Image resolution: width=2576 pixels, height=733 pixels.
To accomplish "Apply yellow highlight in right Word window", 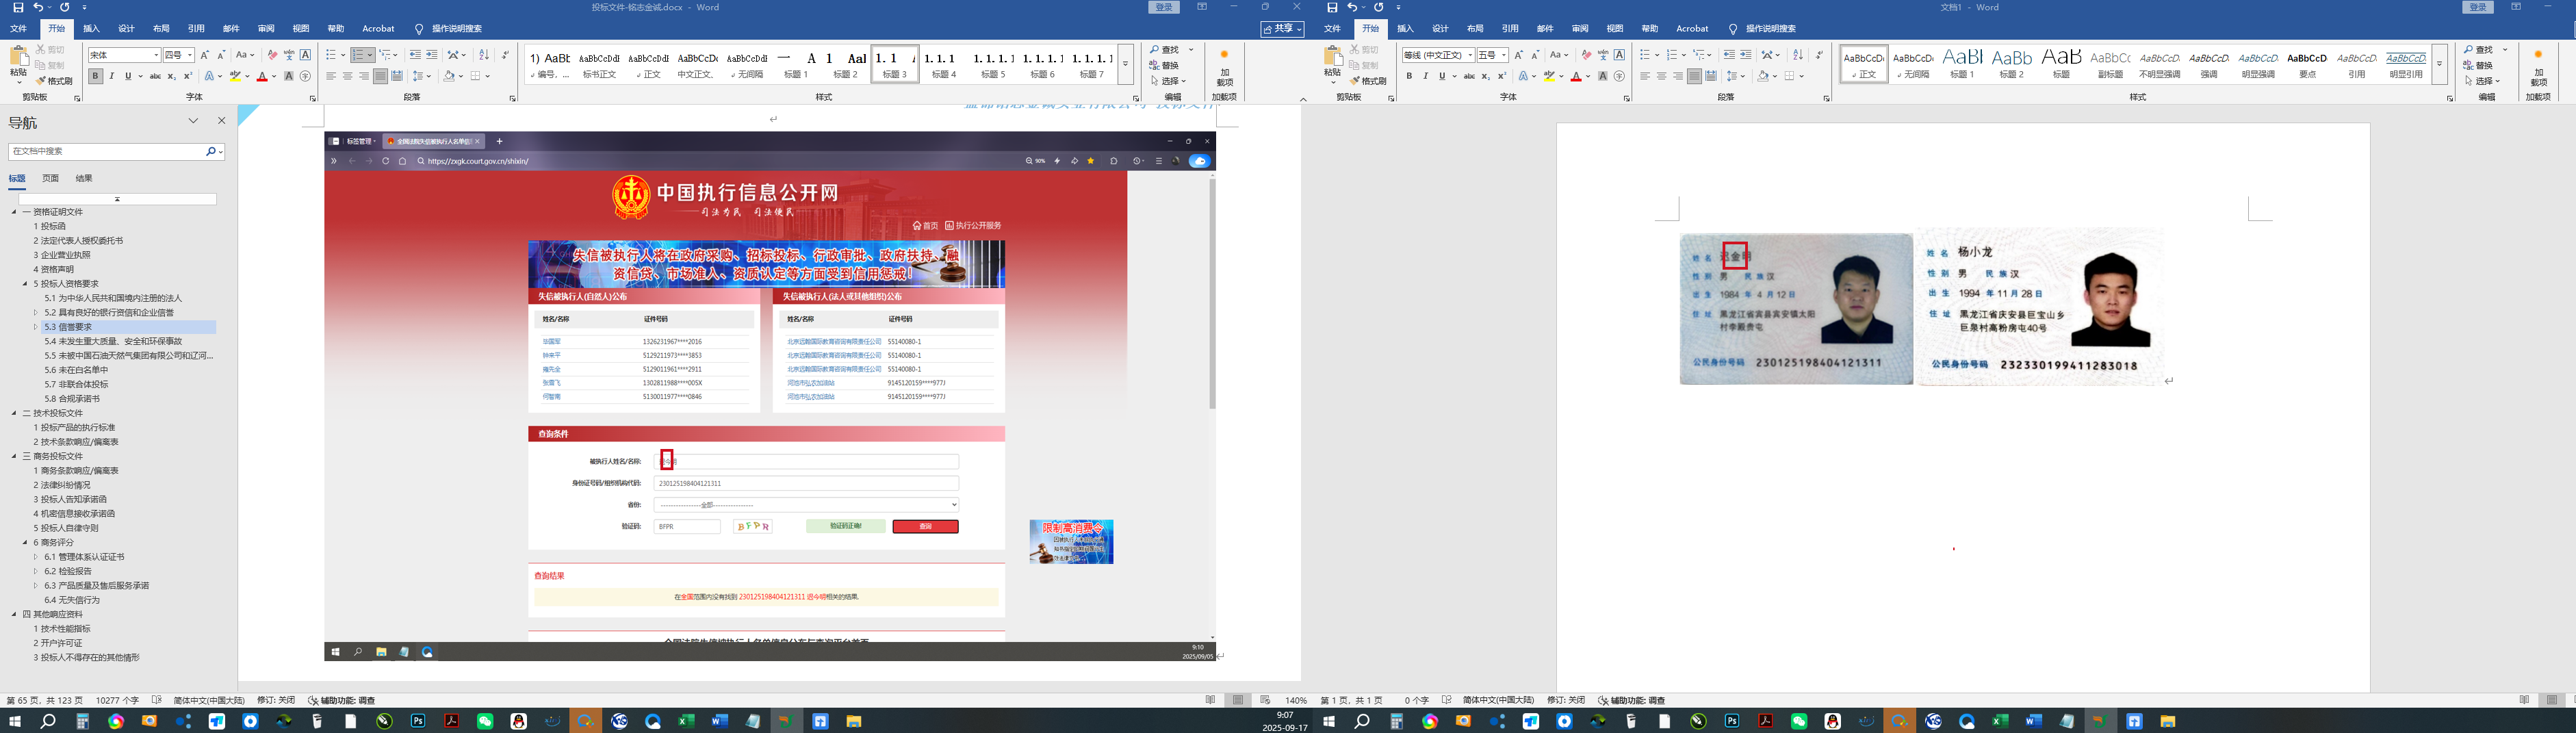I will point(1548,76).
